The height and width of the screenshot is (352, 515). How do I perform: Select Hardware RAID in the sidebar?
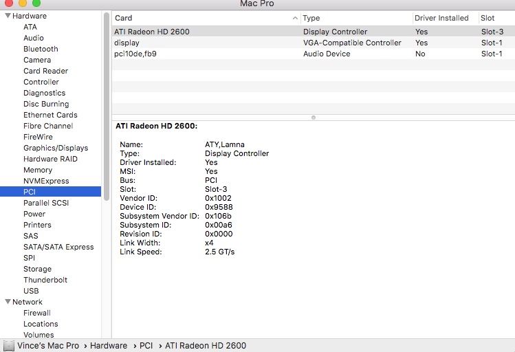click(50, 159)
